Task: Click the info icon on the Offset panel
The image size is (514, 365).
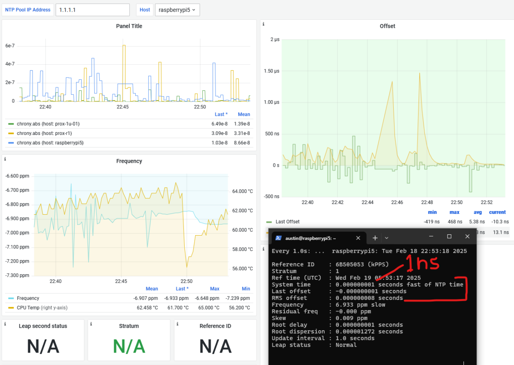Action: click(263, 24)
